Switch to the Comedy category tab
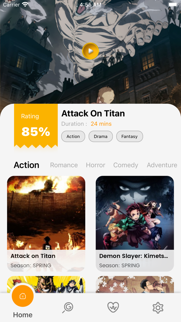181x322 pixels. pos(126,165)
